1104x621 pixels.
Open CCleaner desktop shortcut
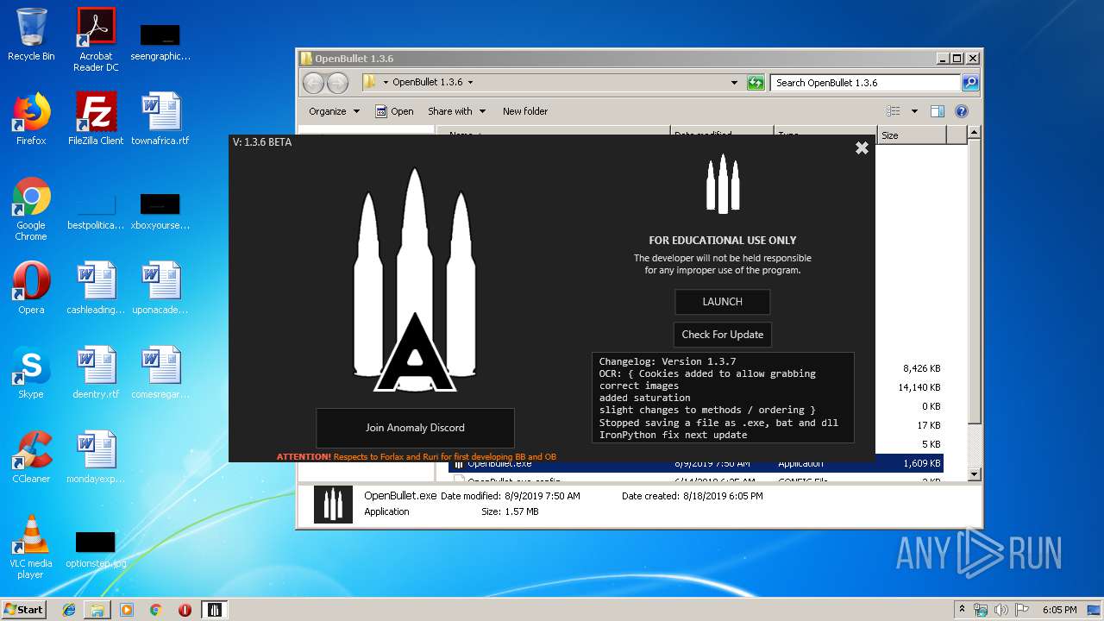point(31,457)
